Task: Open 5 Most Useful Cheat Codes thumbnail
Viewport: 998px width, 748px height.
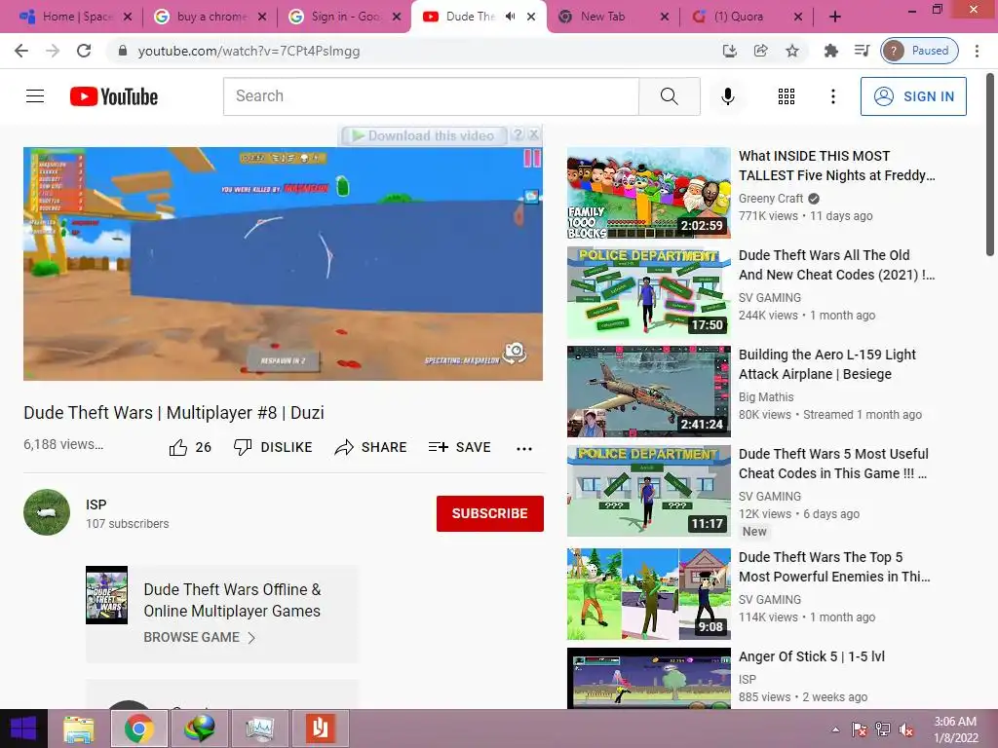Action: [x=648, y=491]
